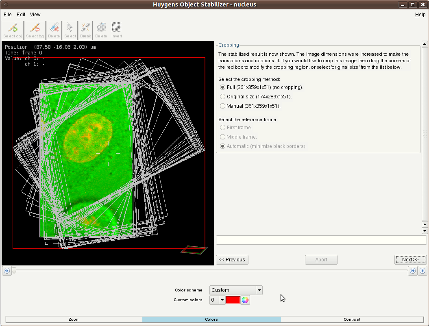429x326 pixels.
Task: Click the Select obj toolbar icon
Action: (13, 30)
